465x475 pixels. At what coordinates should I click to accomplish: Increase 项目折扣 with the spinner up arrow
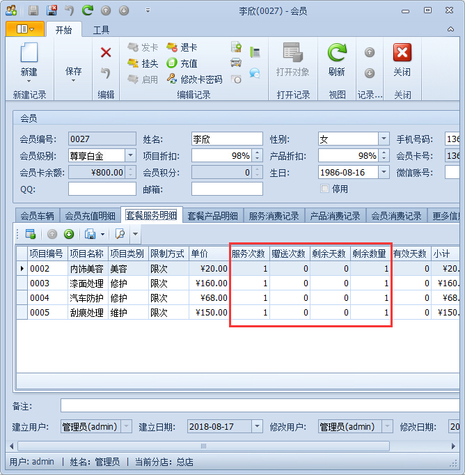click(x=258, y=153)
